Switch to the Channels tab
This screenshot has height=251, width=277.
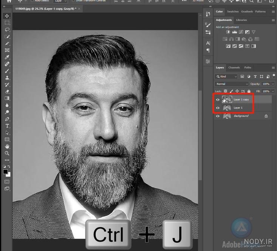(x=234, y=68)
